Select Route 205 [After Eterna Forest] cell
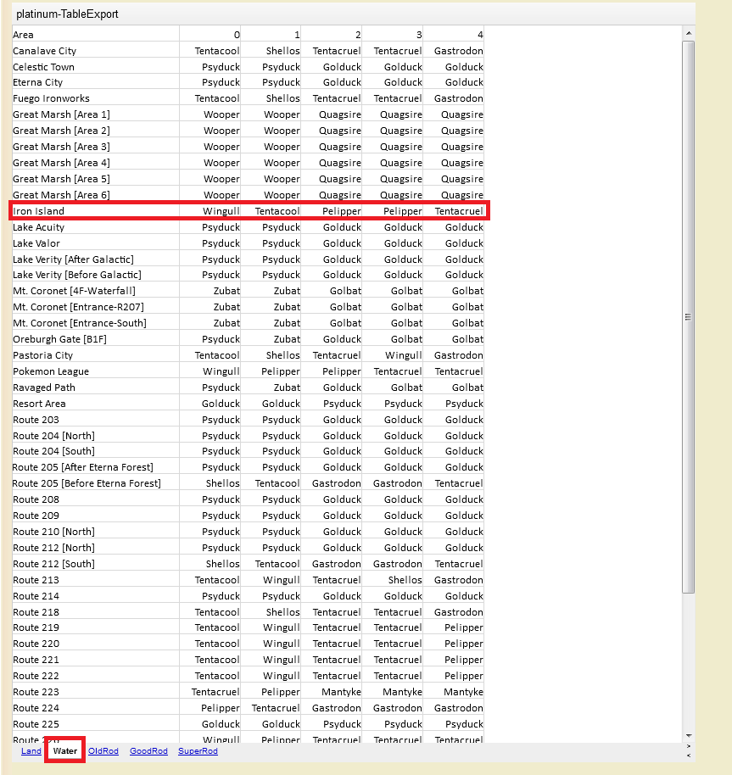 (x=95, y=467)
